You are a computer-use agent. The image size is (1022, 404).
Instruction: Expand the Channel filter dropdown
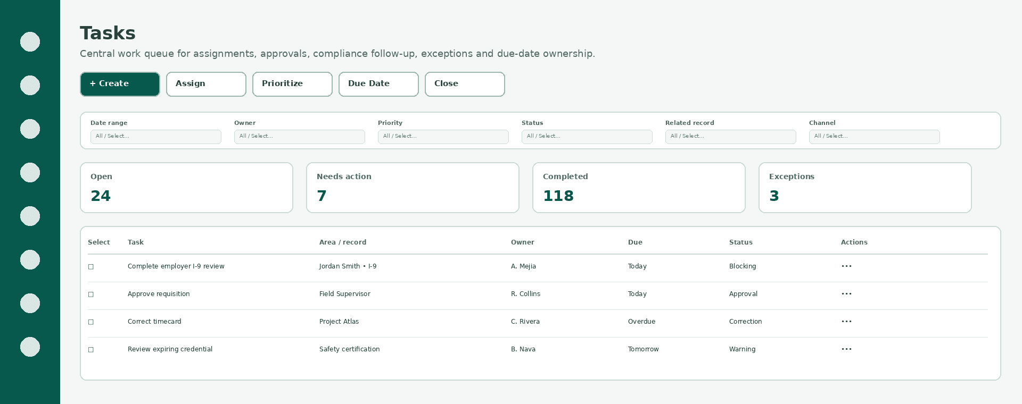click(x=875, y=137)
